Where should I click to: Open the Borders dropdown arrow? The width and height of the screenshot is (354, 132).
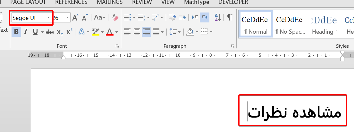coord(211,32)
